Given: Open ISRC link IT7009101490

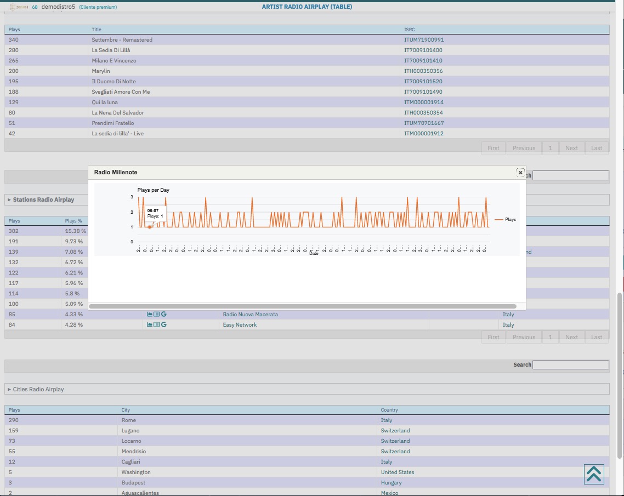Looking at the screenshot, I should [423, 92].
